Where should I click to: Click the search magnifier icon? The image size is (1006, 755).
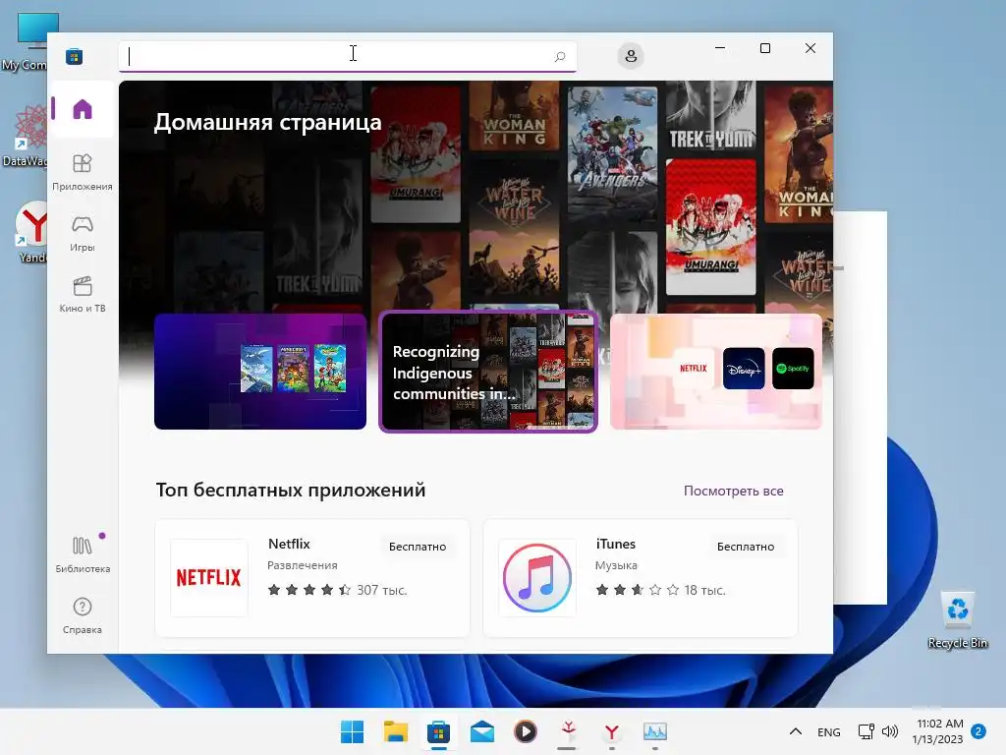point(559,56)
